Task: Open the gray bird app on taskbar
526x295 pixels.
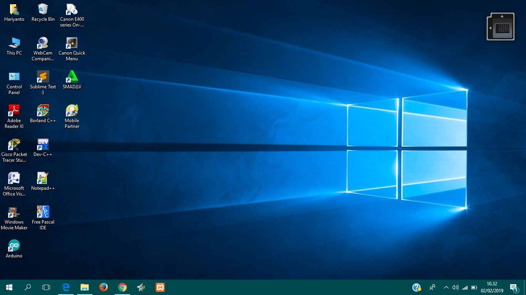Action: tap(141, 287)
